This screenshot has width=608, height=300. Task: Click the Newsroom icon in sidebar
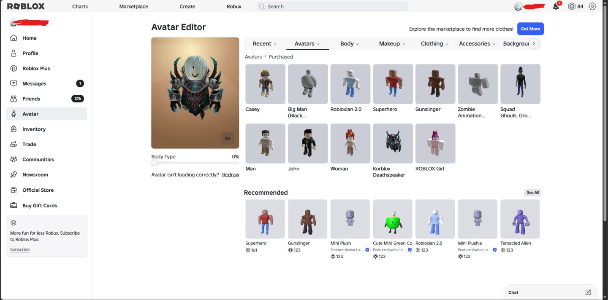point(14,174)
